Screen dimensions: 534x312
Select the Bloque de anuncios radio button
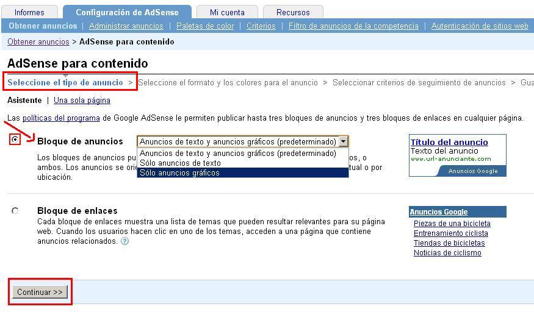[15, 140]
